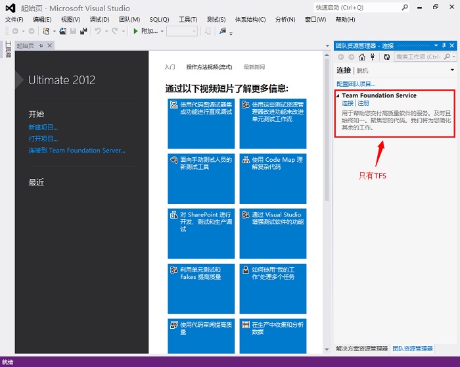Click the plug Connect icon in Team Explorer
The width and height of the screenshot is (460, 367).
tap(373, 57)
